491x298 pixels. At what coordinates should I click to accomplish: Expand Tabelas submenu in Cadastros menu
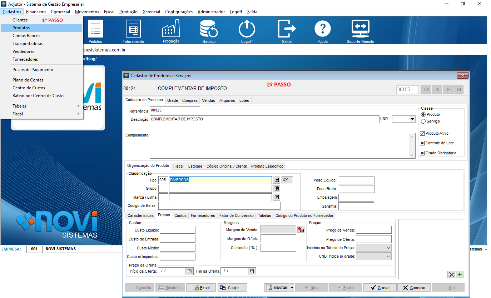42,106
